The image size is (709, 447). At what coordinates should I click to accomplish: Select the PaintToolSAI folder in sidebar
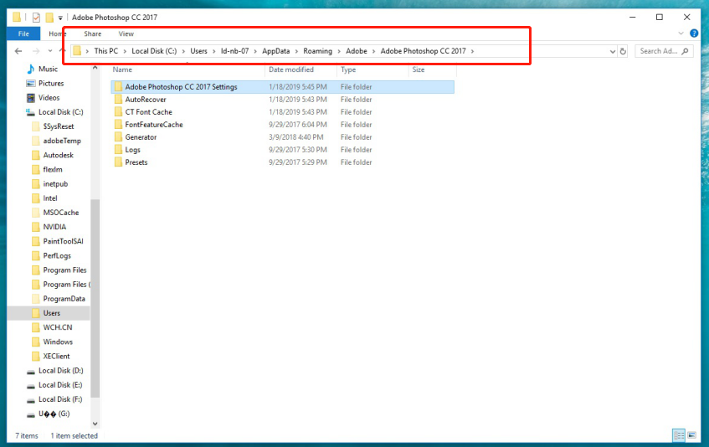[x=63, y=242]
